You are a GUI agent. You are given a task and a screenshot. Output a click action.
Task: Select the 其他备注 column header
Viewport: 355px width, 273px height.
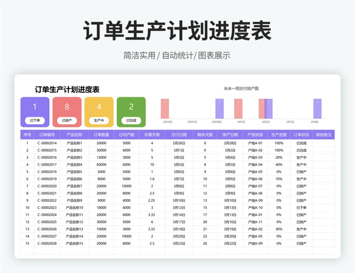click(x=323, y=135)
